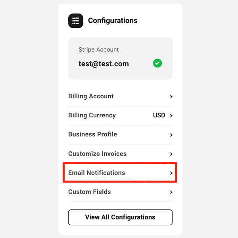238x238 pixels.
Task: Click the test@test.com account email
Action: 104,63
